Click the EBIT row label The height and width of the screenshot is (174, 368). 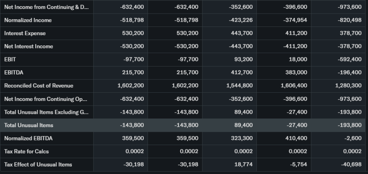click(10, 59)
